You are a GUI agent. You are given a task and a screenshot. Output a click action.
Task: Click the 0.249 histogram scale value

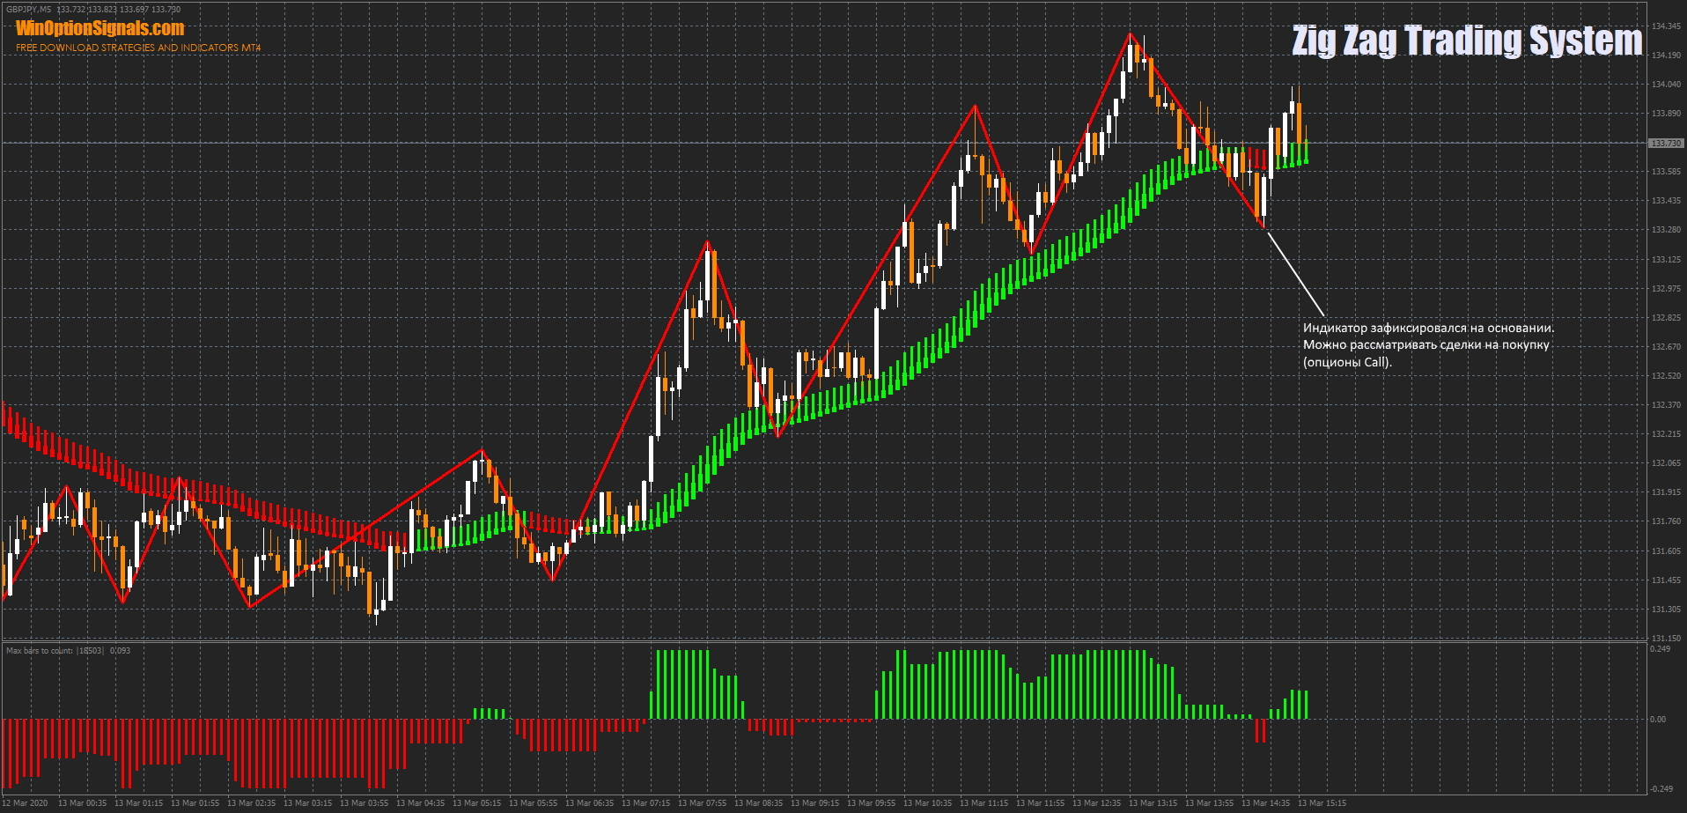point(1660,649)
